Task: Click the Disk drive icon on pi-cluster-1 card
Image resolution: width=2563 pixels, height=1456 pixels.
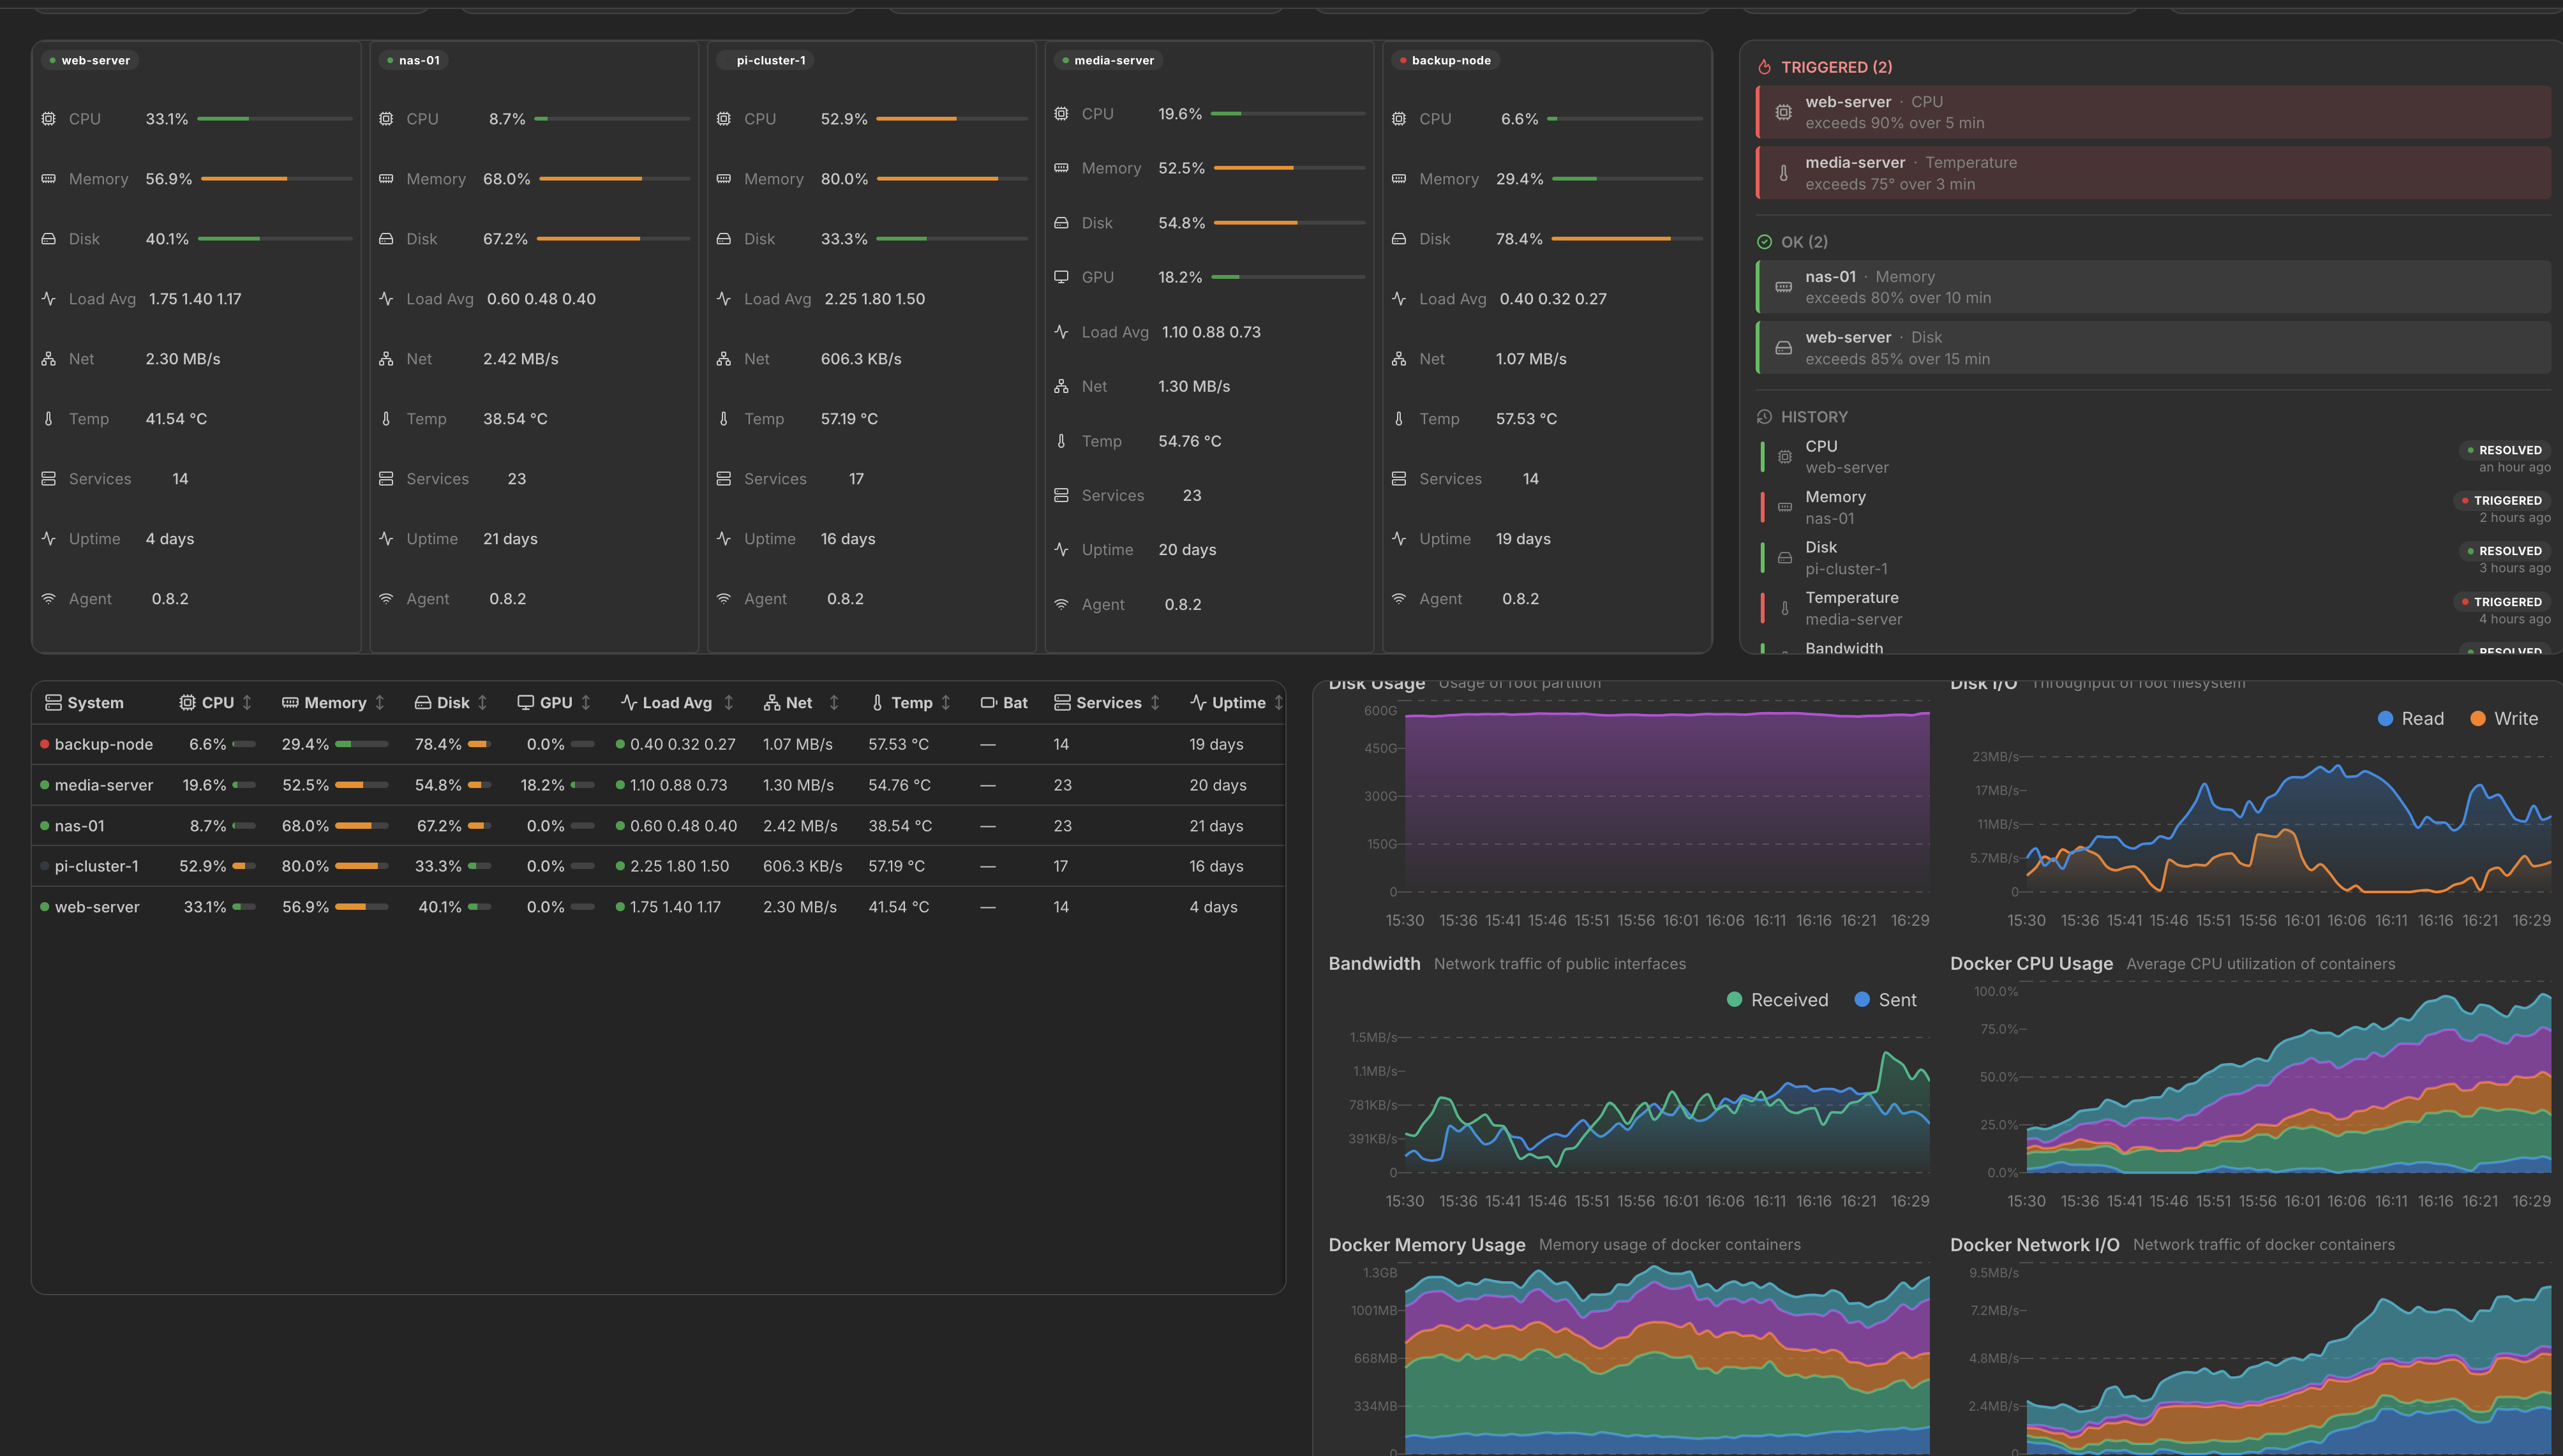Action: (724, 239)
